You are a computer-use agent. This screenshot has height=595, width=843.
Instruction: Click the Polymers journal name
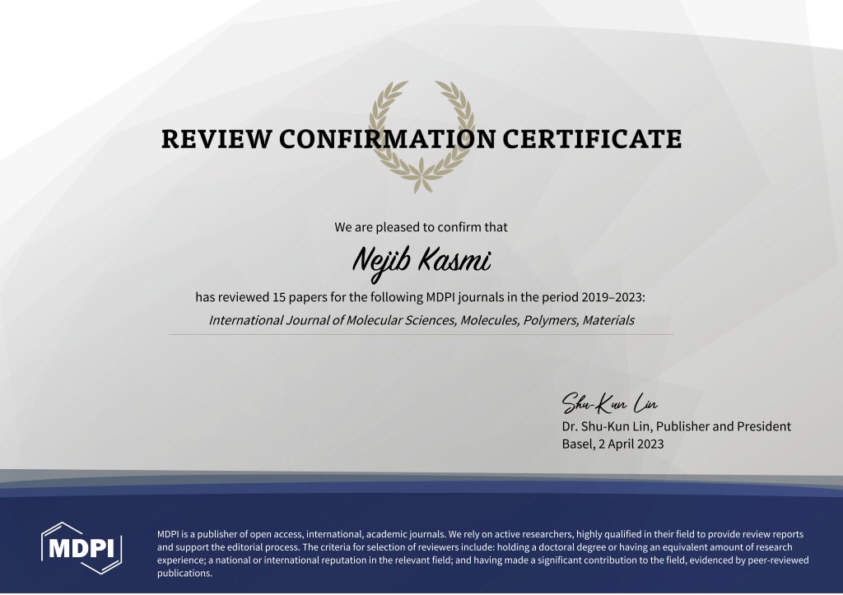[551, 320]
